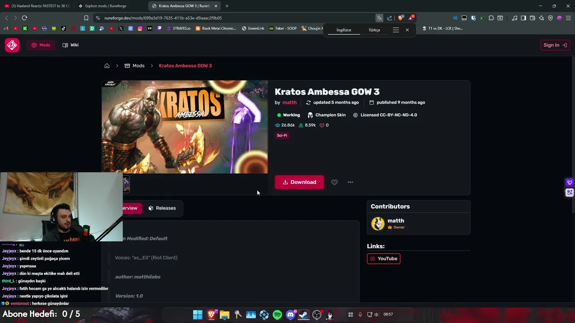This screenshot has width=575, height=323.
Task: Open the Twitch bookmark icon
Action: click(x=159, y=28)
